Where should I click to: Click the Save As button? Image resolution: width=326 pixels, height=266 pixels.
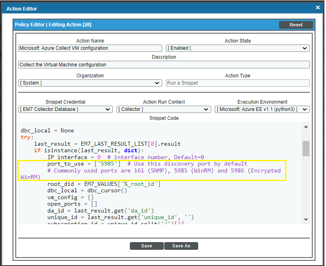pos(181,246)
